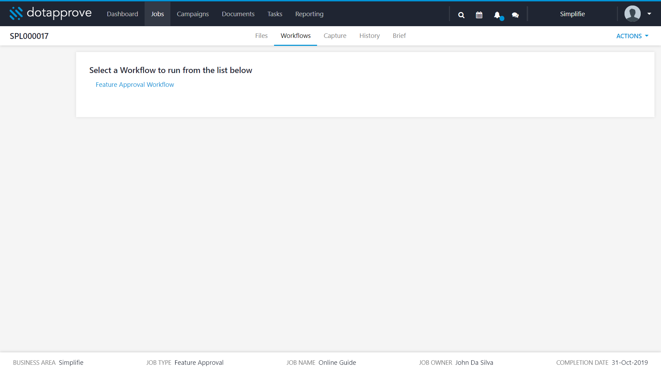This screenshot has height=372, width=661.
Task: Open Reporting in top navigation
Action: tap(309, 14)
